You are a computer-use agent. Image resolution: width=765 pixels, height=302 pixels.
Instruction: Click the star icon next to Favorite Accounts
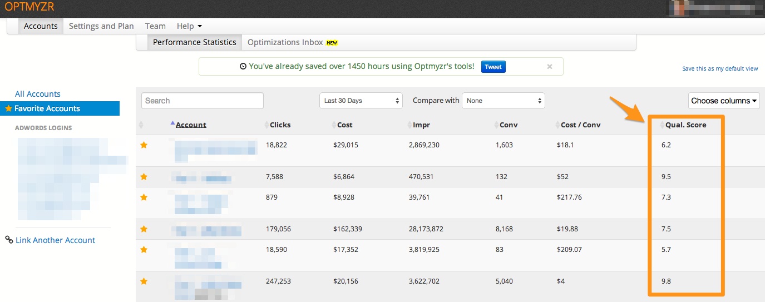coord(8,108)
